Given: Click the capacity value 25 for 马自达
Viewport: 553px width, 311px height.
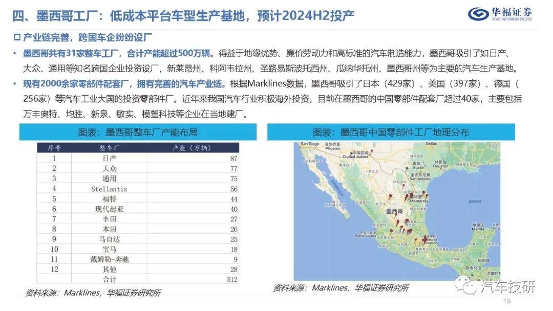Looking at the screenshot, I should (x=234, y=239).
